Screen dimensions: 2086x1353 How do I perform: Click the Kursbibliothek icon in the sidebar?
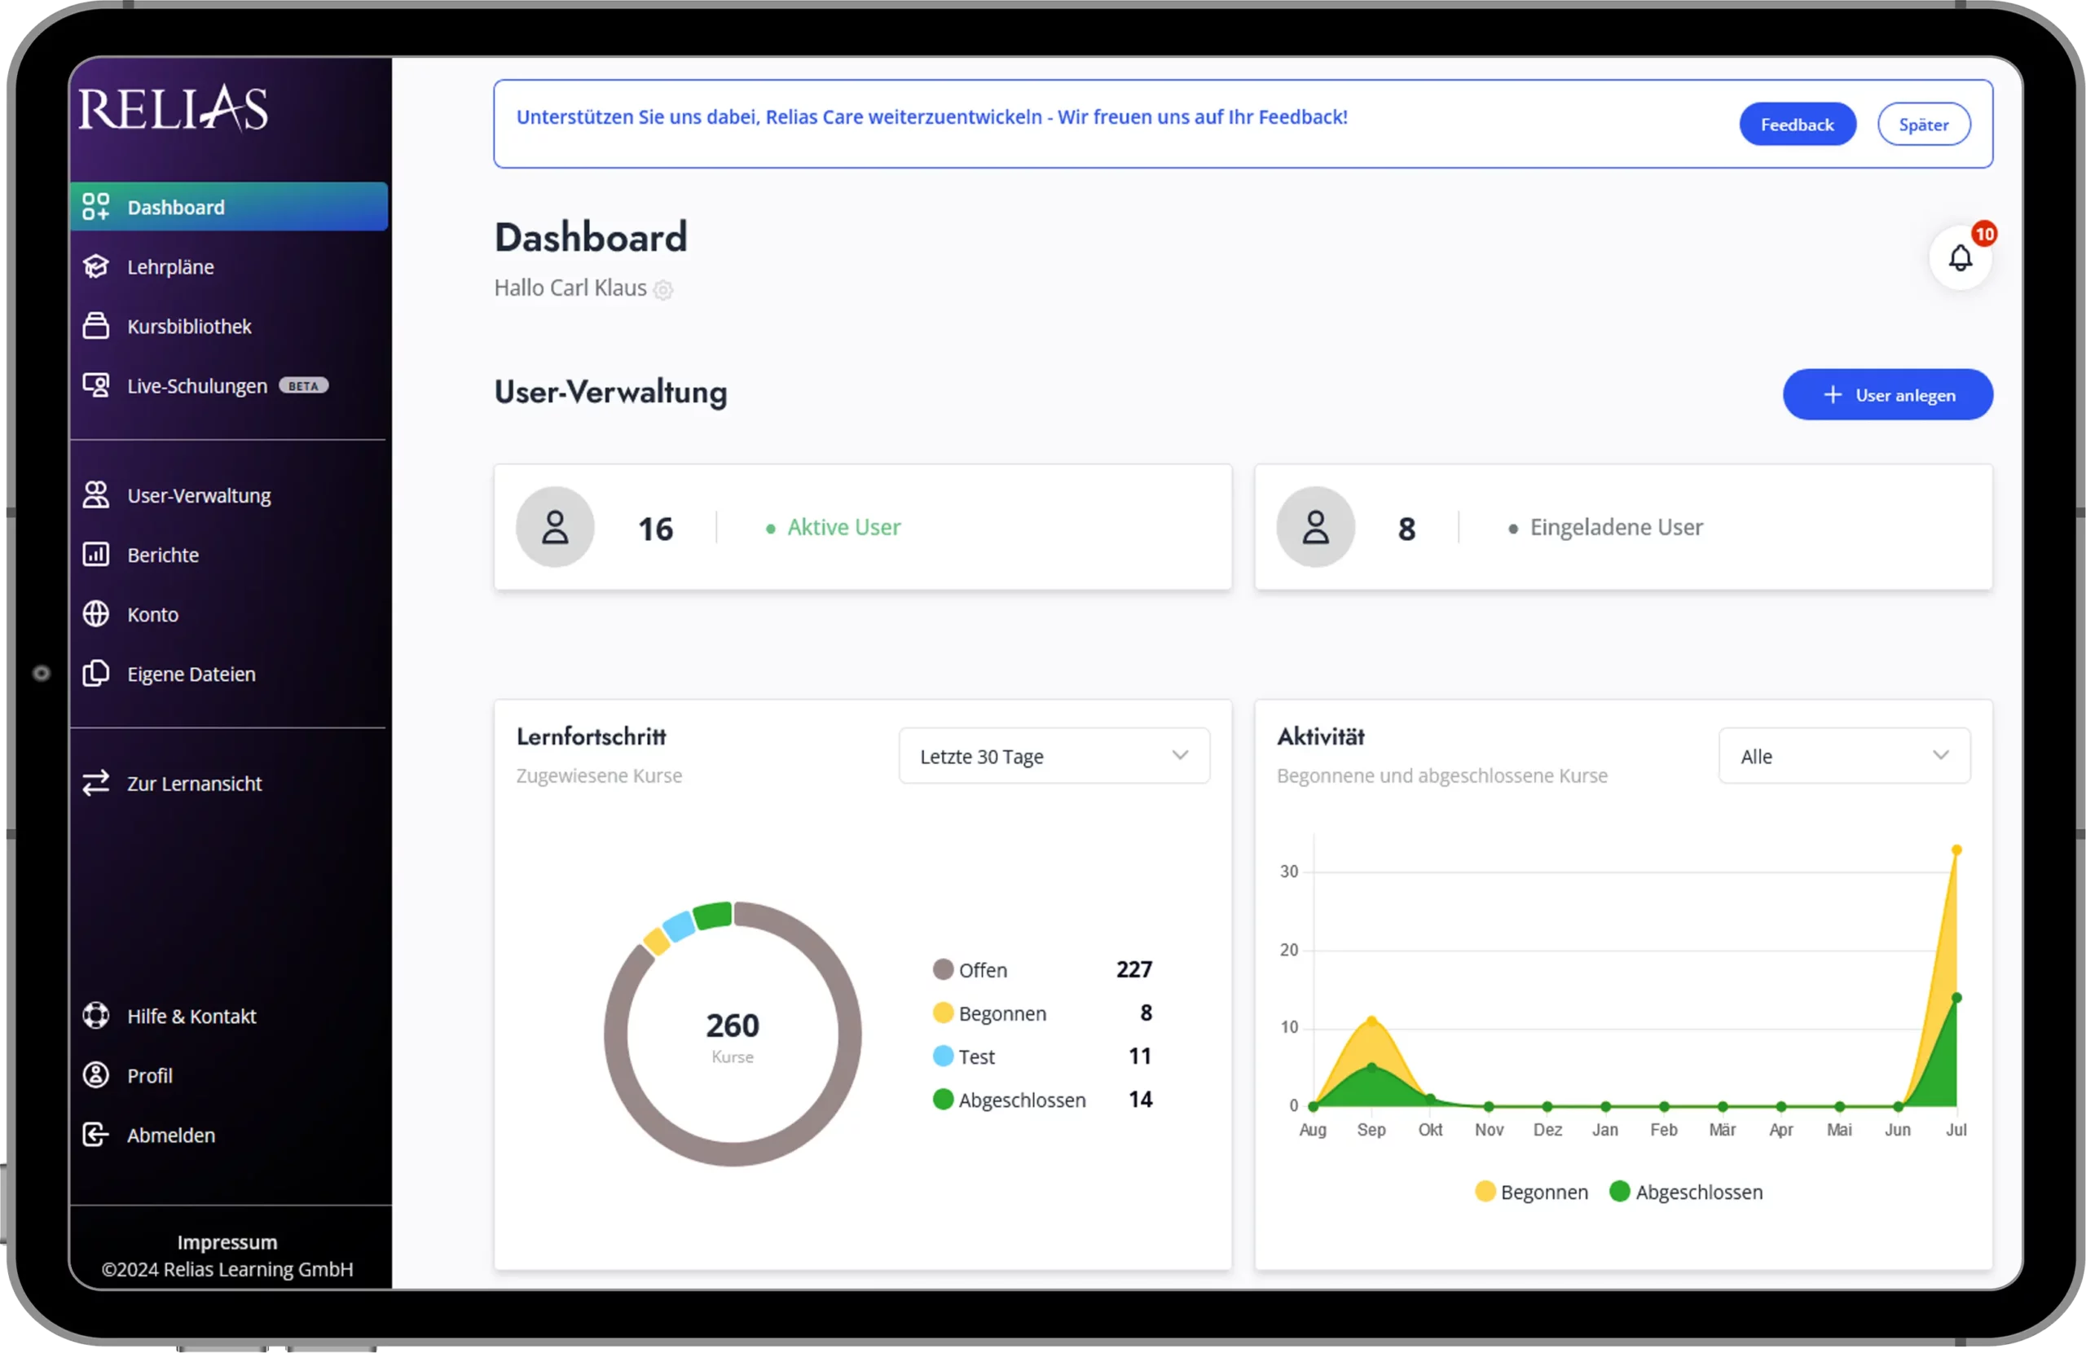coord(95,326)
